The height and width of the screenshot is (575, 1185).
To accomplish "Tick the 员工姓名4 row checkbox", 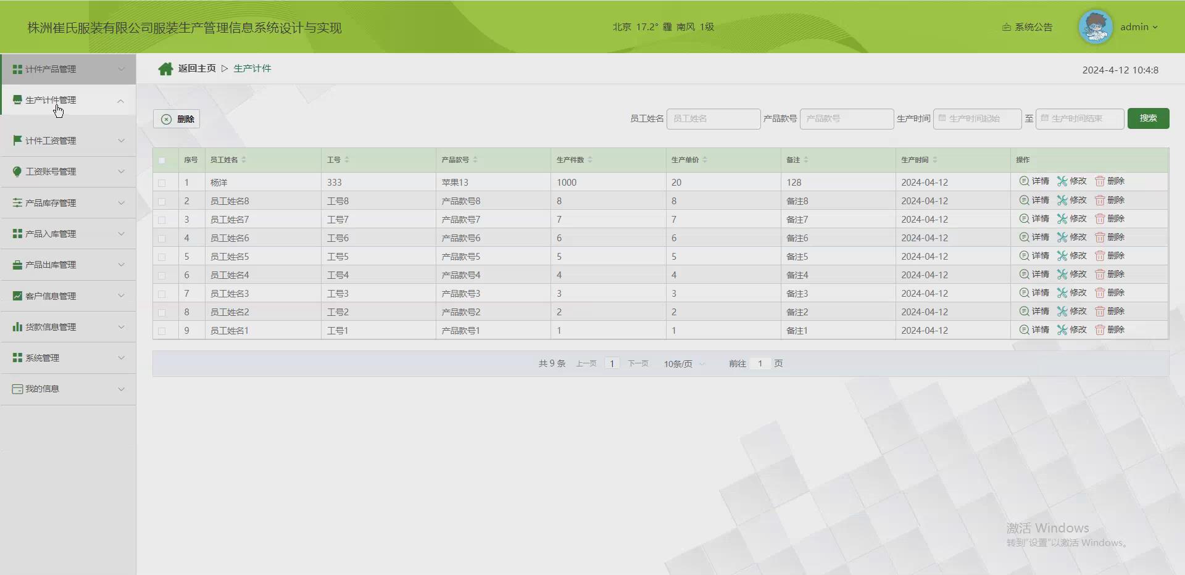I will pyautogui.click(x=162, y=275).
